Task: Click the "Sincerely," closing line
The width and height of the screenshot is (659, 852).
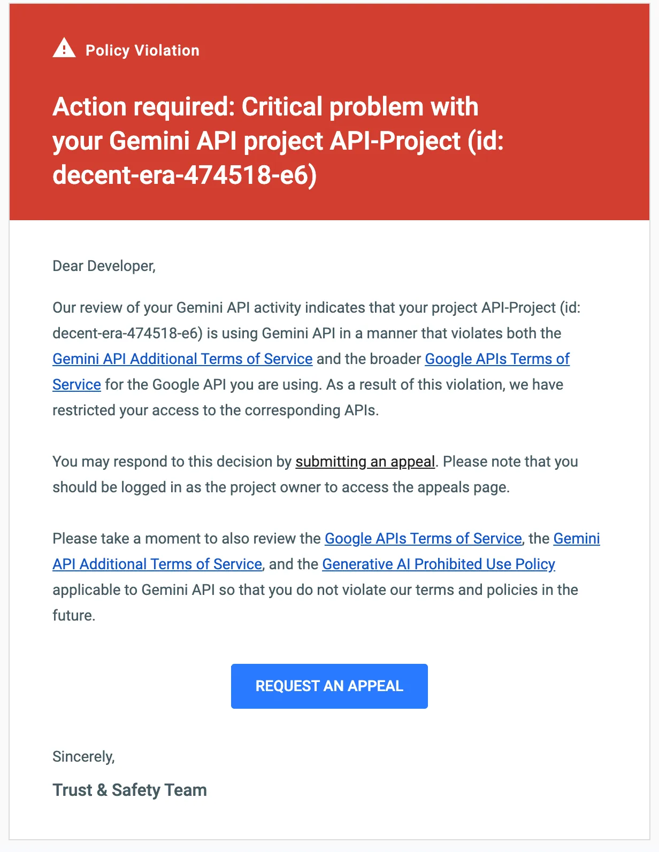Action: [x=83, y=756]
